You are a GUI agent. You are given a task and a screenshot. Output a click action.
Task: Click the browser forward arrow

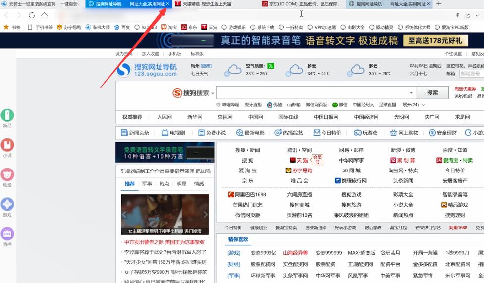[x=19, y=15]
